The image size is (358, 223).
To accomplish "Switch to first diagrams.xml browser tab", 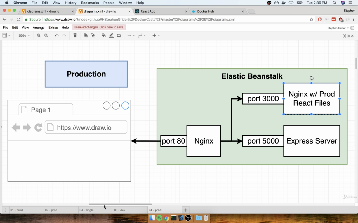I will click(x=48, y=11).
